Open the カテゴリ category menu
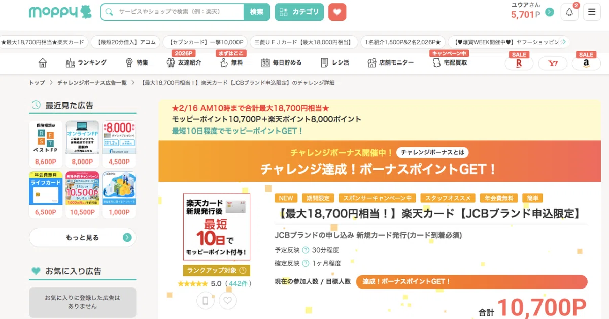 pyautogui.click(x=299, y=12)
